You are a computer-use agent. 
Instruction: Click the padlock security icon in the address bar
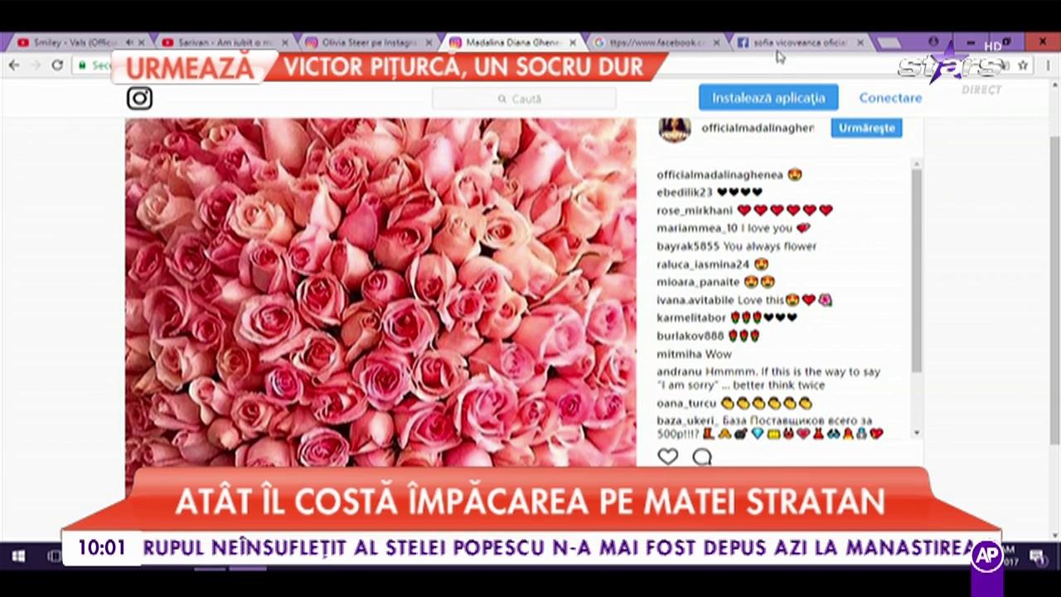[x=82, y=66]
